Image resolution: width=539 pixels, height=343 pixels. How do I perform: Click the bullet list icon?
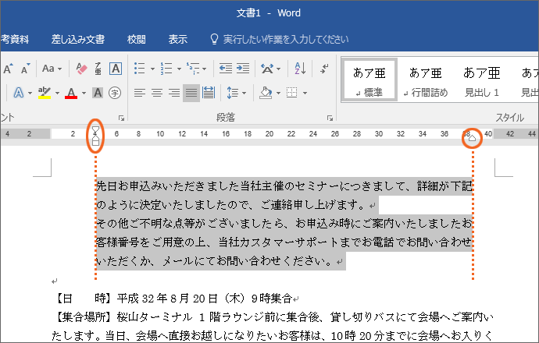point(139,68)
